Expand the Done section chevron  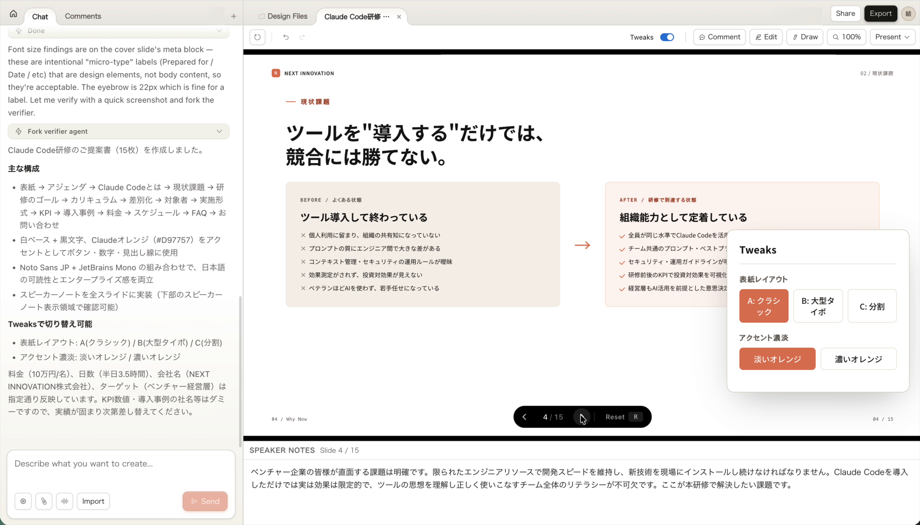coord(219,31)
